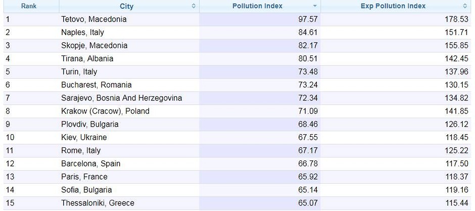Viewport: 475px width, 211px height.
Task: Click the Thessaloniki, Greece city cell
Action: 98,203
